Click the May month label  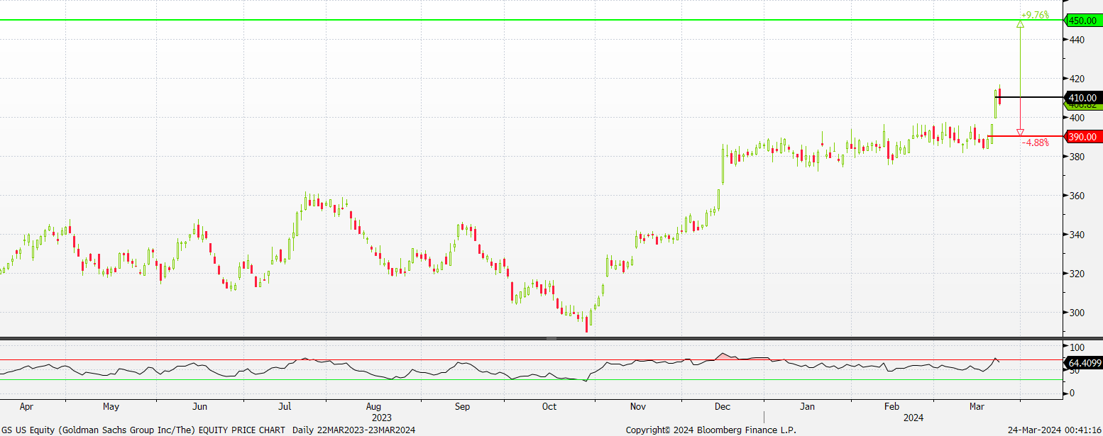[x=111, y=408]
